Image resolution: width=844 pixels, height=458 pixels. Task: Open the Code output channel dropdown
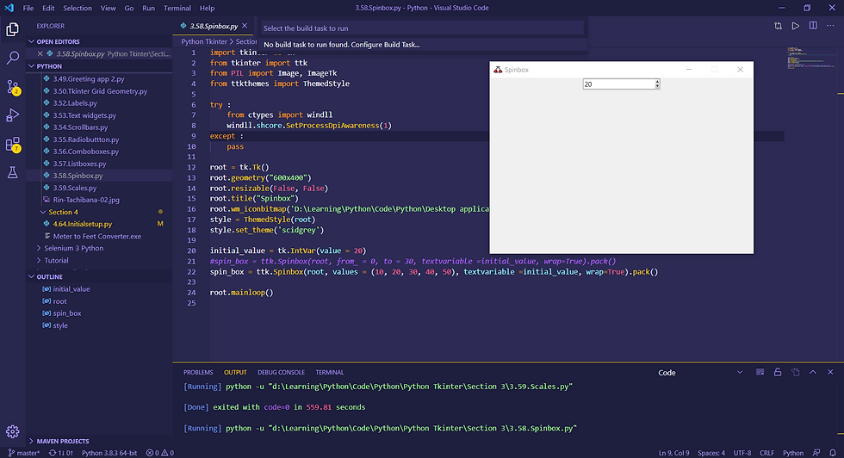pos(699,373)
